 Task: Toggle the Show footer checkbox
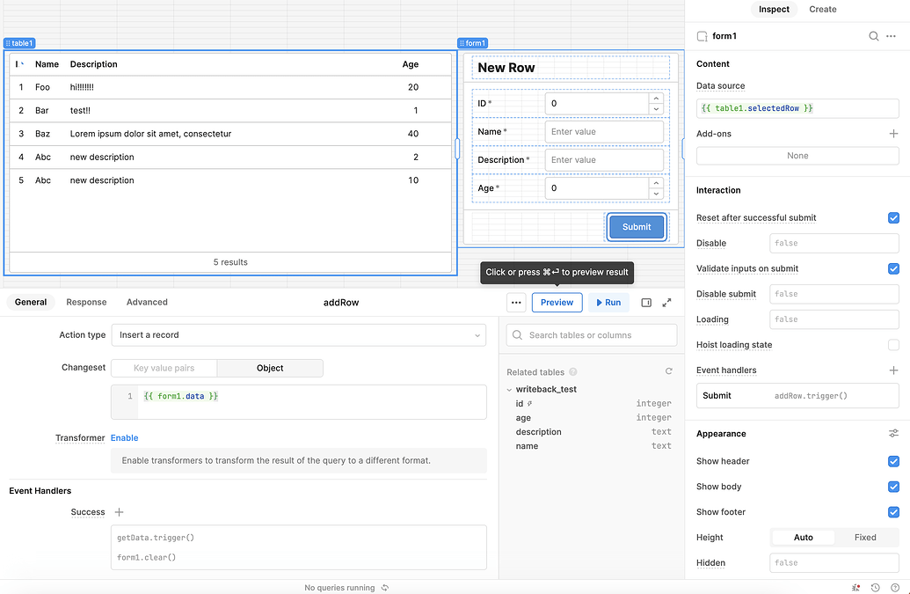click(x=893, y=512)
